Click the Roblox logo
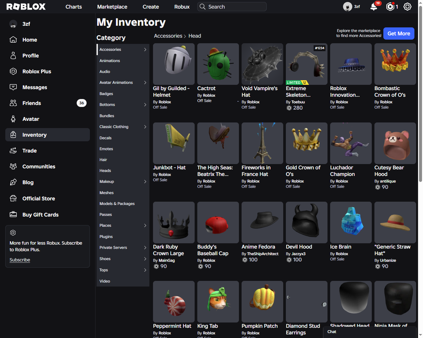Viewport: 423px width, 338px height. [x=26, y=7]
